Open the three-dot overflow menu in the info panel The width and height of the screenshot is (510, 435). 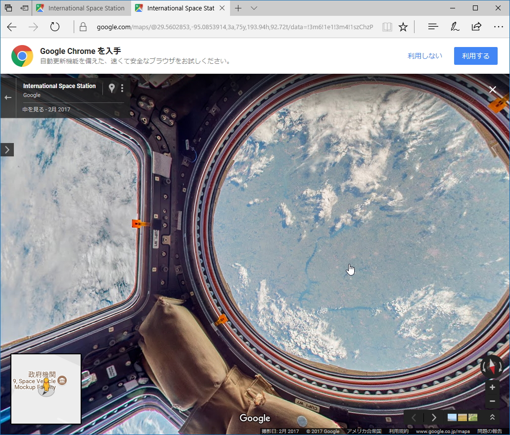[x=122, y=88]
